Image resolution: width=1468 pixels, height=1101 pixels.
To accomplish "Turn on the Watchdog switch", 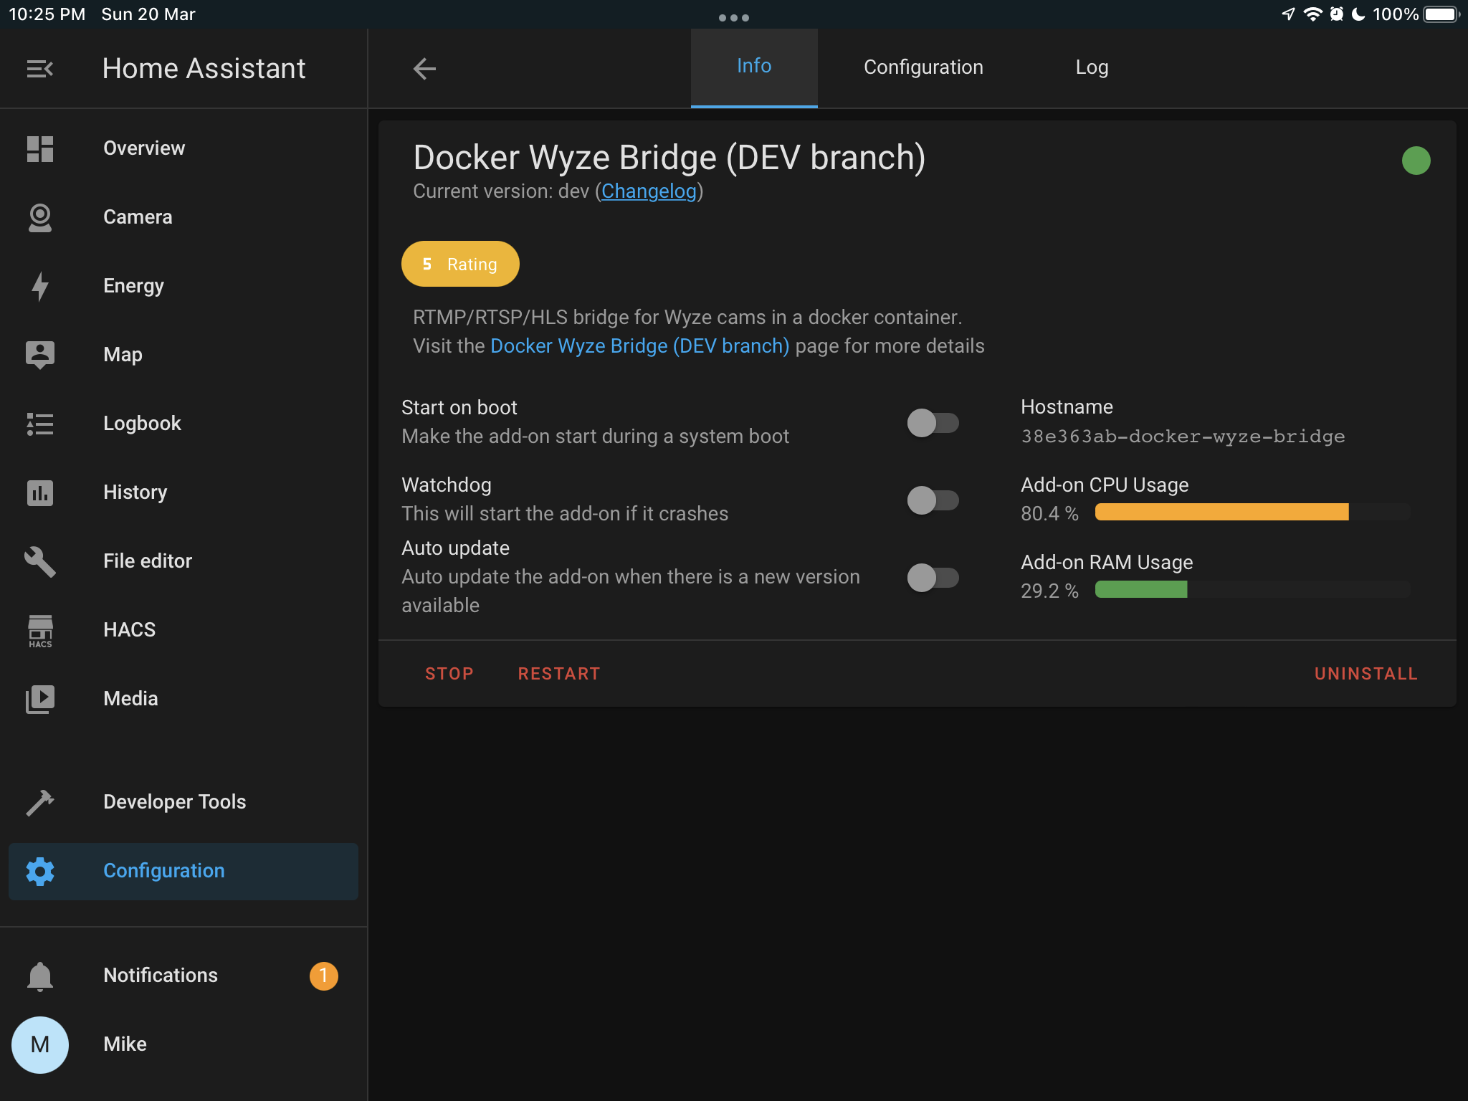I will [932, 500].
